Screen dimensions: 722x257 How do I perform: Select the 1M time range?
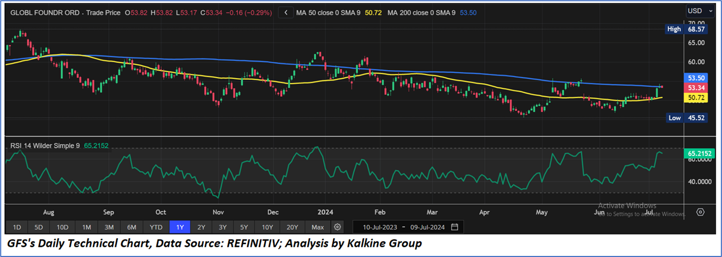(x=86, y=227)
